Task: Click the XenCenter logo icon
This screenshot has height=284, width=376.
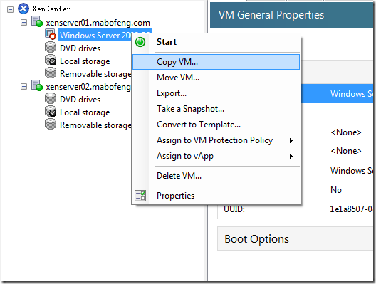Action: click(x=23, y=9)
